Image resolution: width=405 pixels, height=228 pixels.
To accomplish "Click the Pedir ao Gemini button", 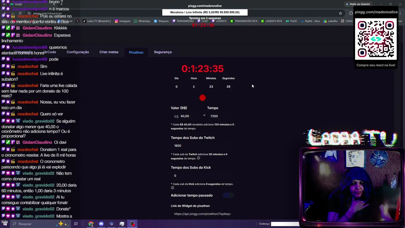I will click(358, 4).
